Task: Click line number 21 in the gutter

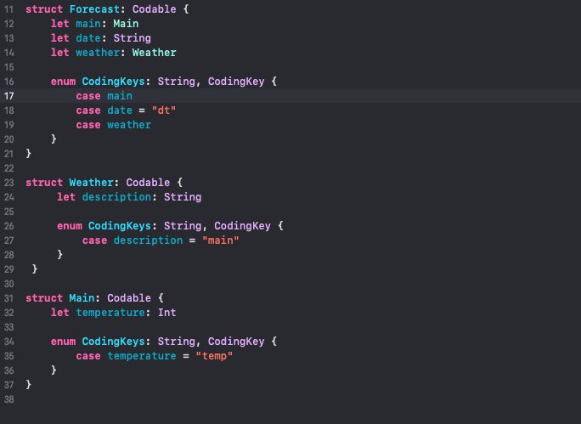Action: point(8,154)
